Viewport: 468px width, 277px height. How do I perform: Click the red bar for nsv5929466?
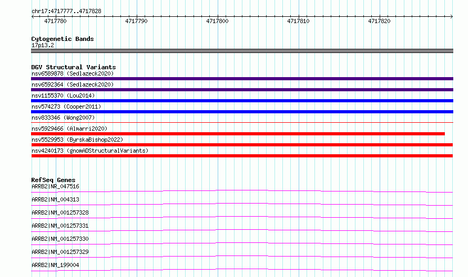click(238, 134)
